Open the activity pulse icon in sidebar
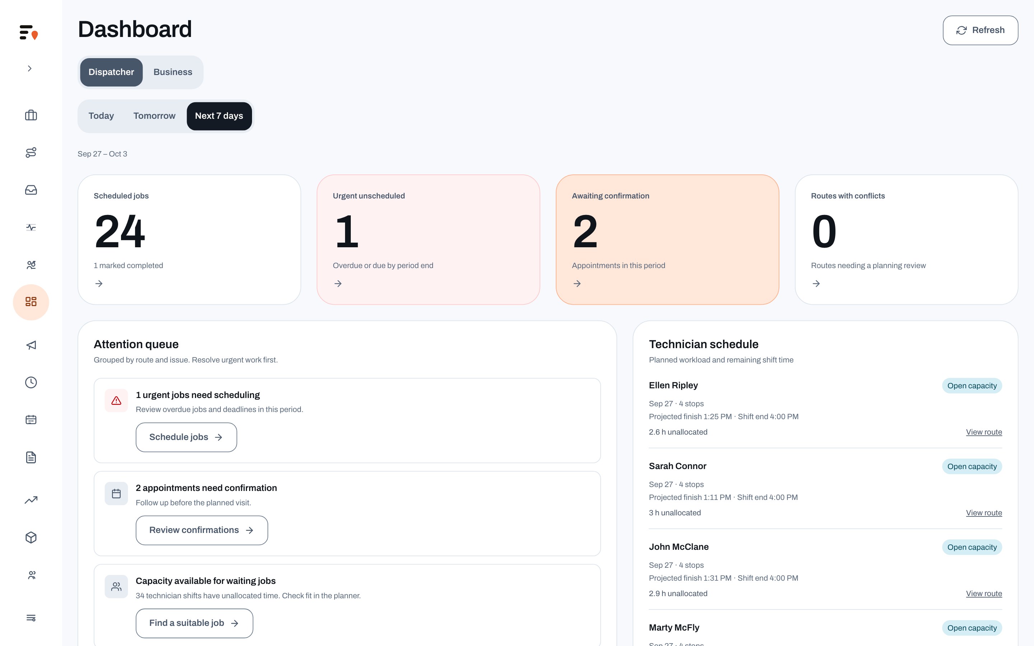This screenshot has width=1034, height=646. pos(31,227)
